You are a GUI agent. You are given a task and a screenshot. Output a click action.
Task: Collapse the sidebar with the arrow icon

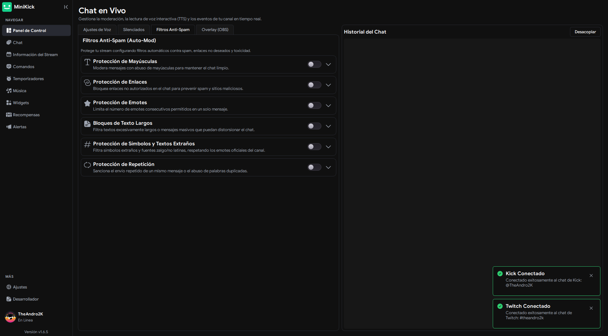[66, 7]
